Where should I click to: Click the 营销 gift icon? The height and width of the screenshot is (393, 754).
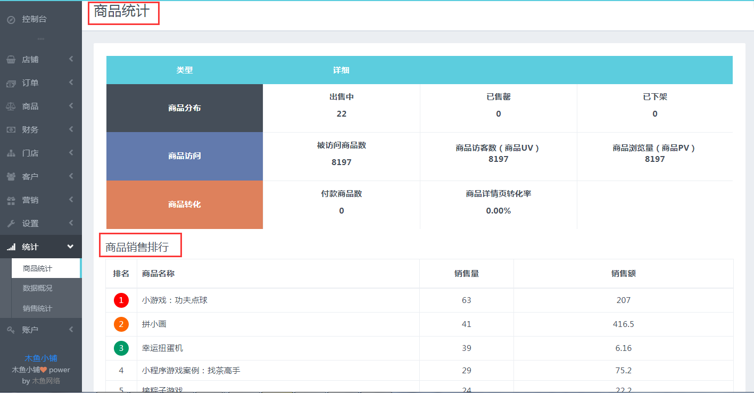click(11, 200)
